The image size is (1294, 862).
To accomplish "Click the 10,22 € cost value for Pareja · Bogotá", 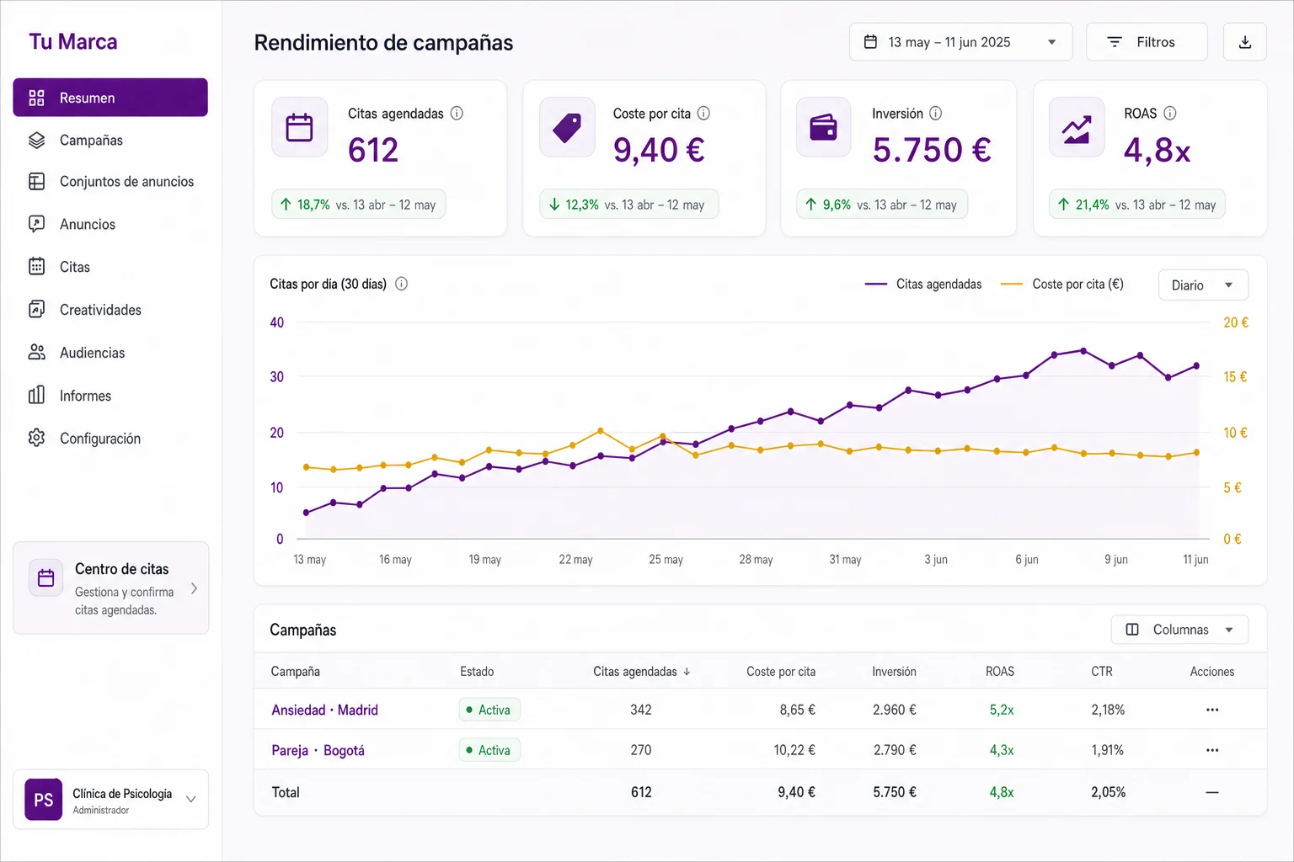I will [794, 750].
